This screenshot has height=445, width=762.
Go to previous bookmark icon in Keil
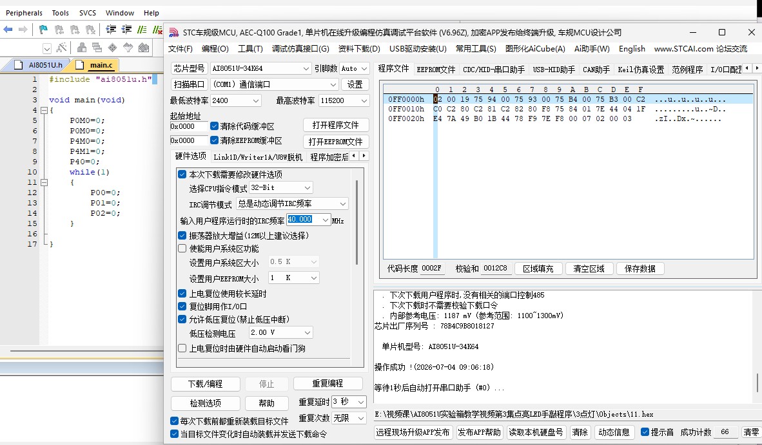point(59,30)
